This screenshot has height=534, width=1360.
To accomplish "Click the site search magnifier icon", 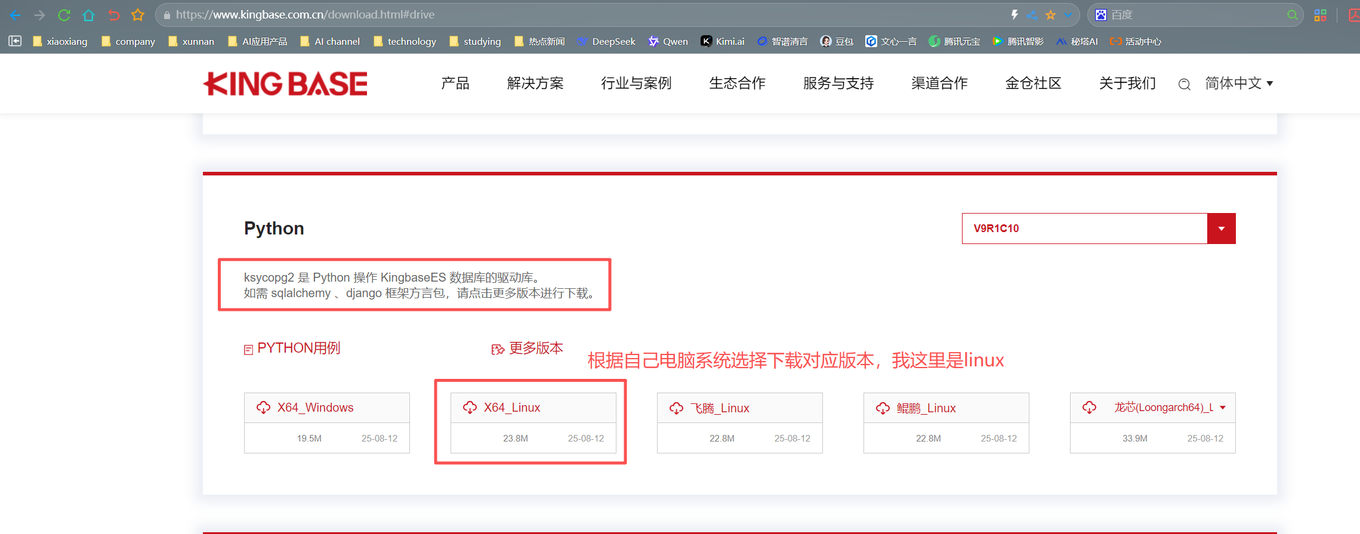I will pos(1184,84).
